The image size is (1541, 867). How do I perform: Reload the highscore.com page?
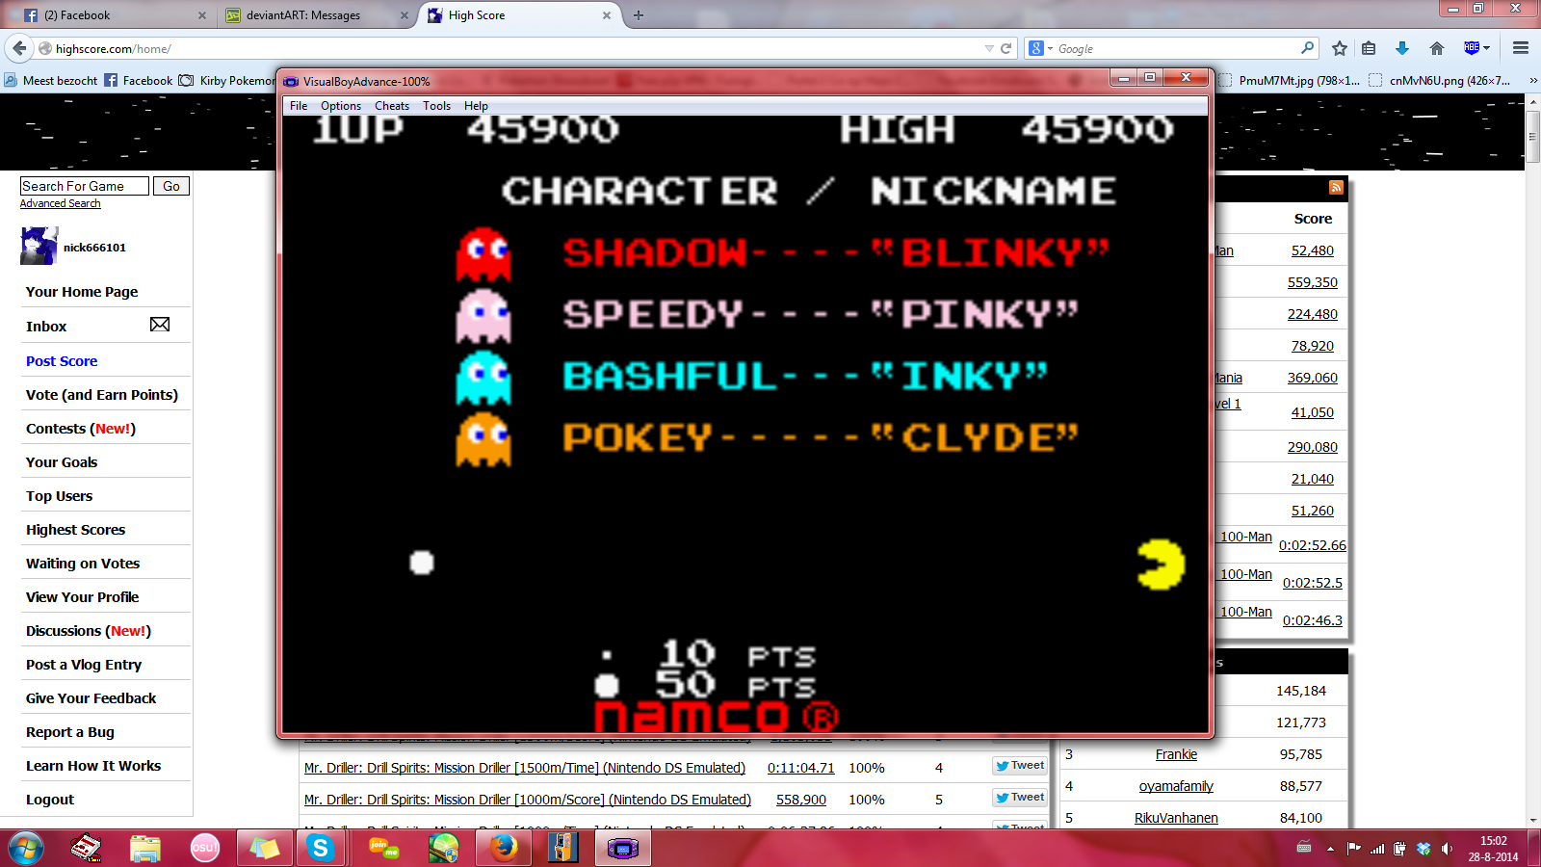(1006, 48)
